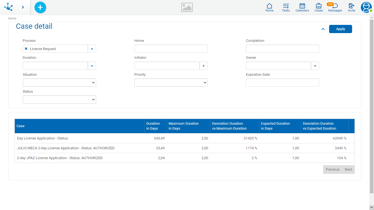
Task: Click the blue plus create button
Action: tap(40, 7)
